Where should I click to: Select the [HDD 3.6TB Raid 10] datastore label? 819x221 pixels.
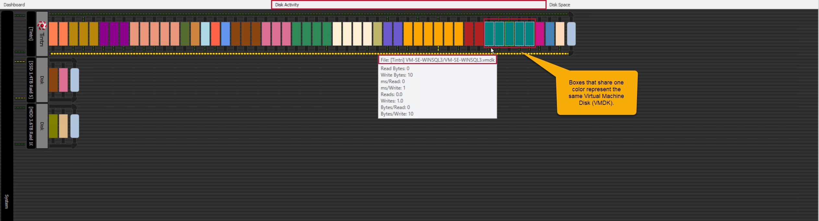[x=31, y=126]
